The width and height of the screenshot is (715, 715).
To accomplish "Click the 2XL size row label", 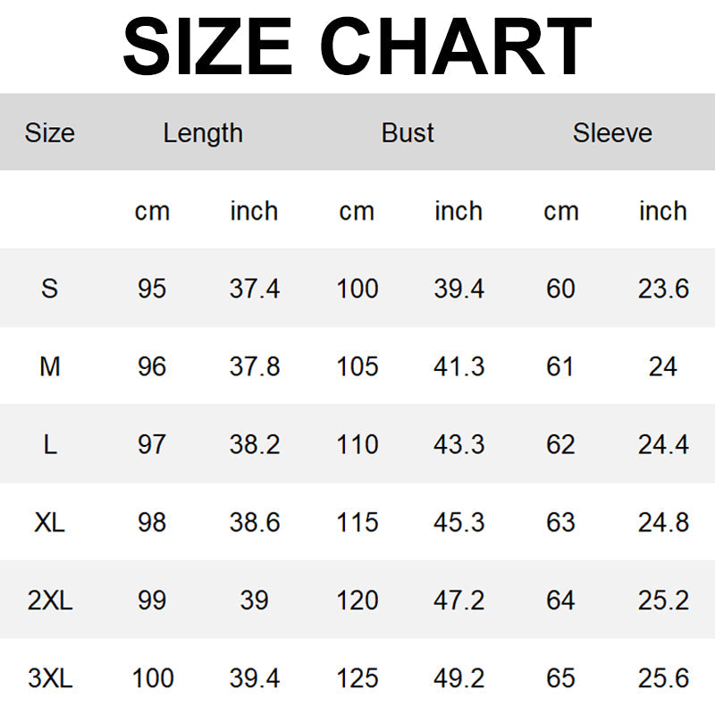I will pos(50,600).
